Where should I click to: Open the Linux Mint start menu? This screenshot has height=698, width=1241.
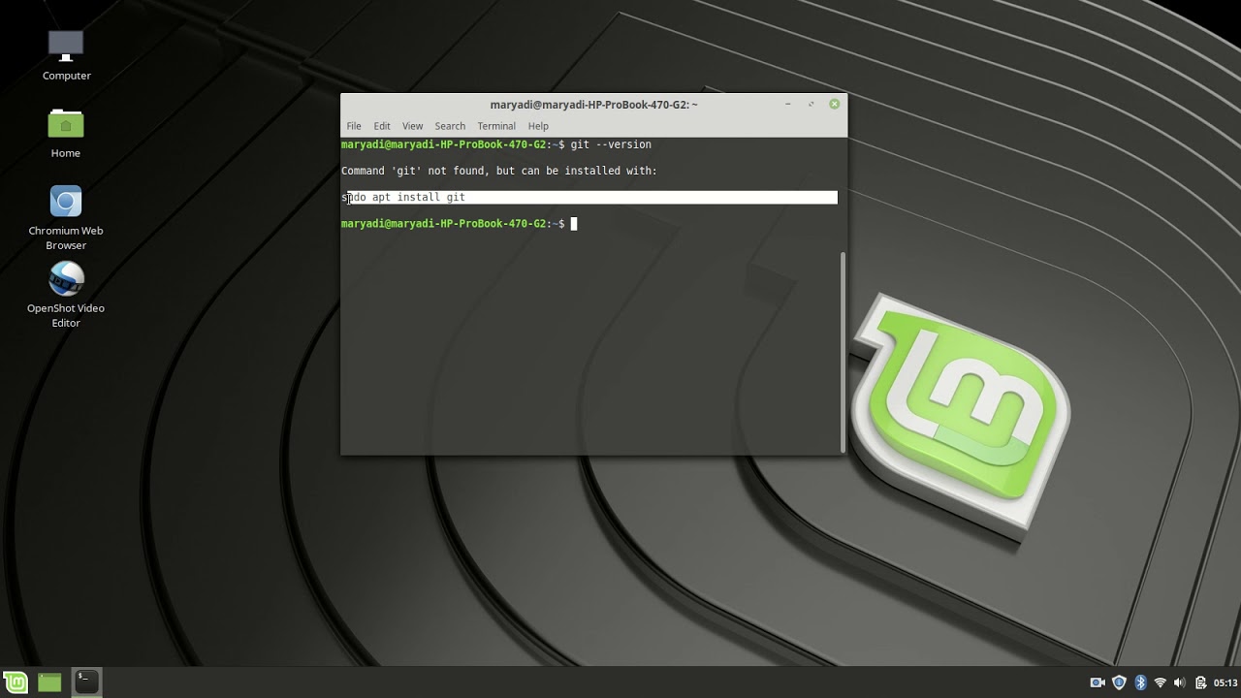pyautogui.click(x=16, y=682)
